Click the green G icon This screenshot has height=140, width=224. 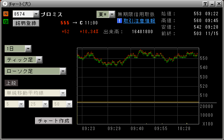point(6,22)
